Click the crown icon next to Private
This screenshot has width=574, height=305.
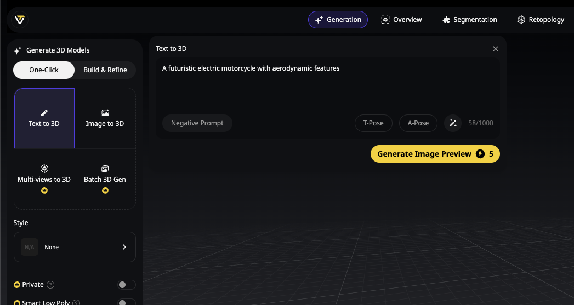(17, 285)
